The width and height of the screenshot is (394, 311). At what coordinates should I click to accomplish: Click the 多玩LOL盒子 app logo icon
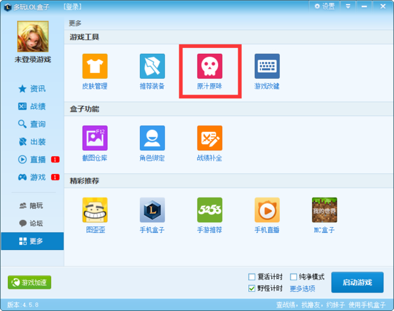point(7,7)
